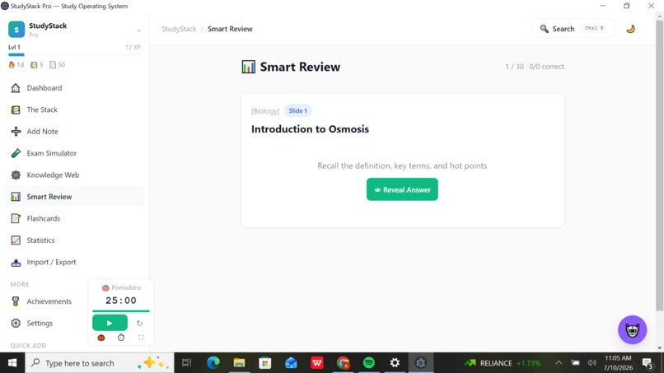The width and height of the screenshot is (664, 373).
Task: Open Microsoft Edge from the taskbar
Action: pos(213,363)
